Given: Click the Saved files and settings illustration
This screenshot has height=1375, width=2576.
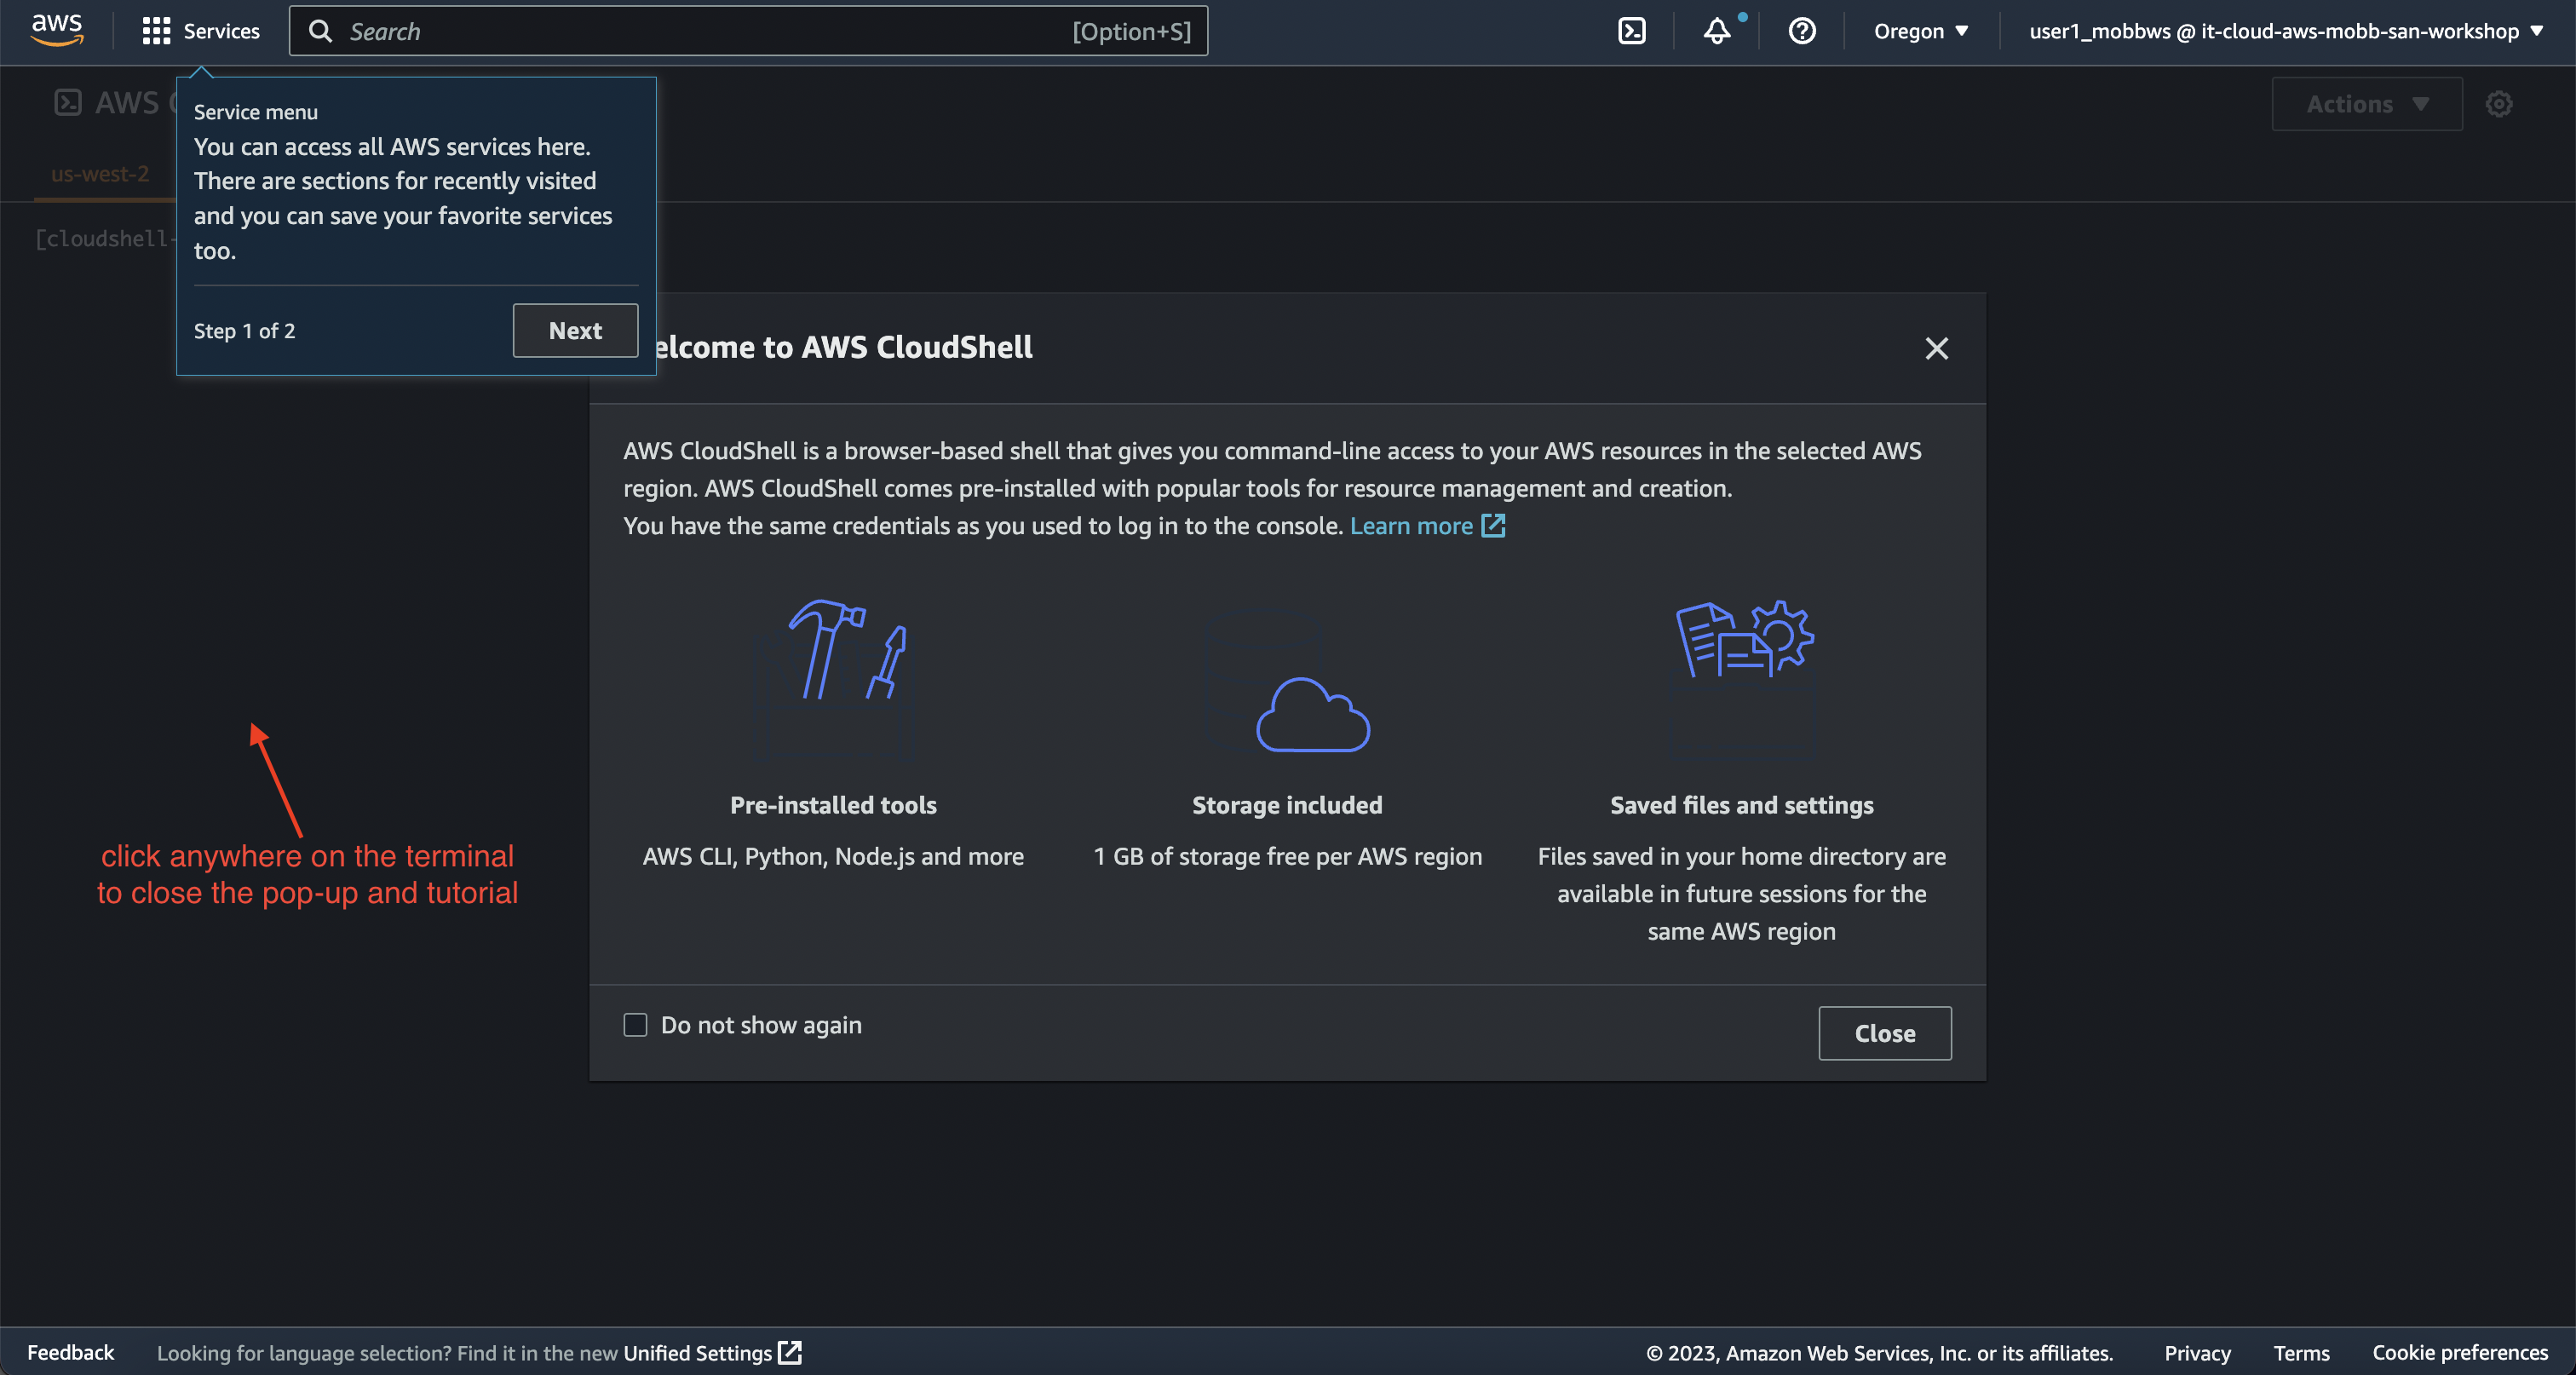Looking at the screenshot, I should click(1744, 680).
